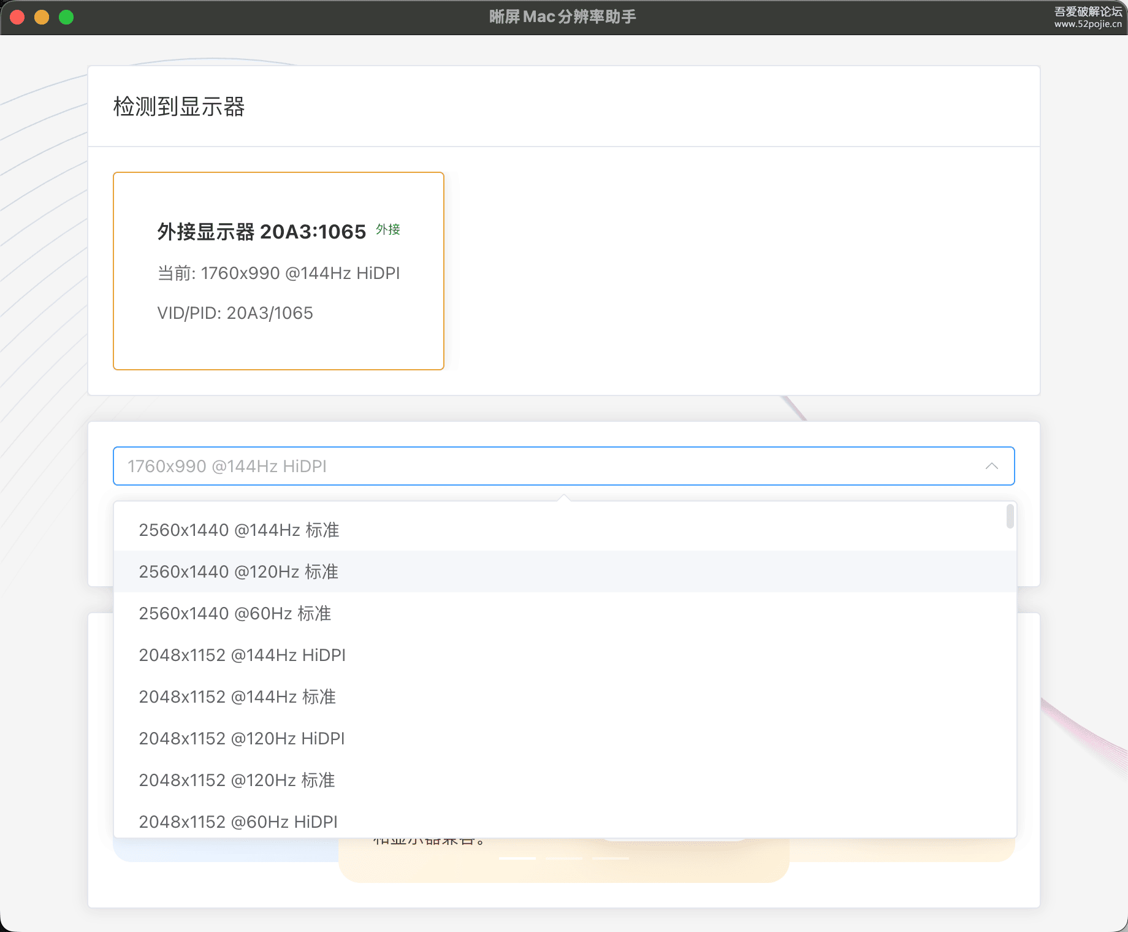Select 2560x1440 @144Hz 标准 option
The image size is (1128, 932).
pyautogui.click(x=239, y=530)
